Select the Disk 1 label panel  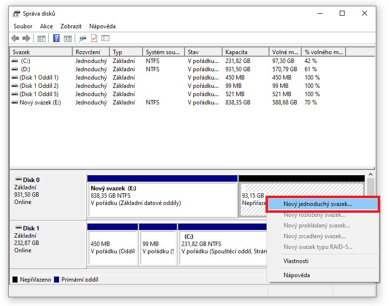coord(48,245)
